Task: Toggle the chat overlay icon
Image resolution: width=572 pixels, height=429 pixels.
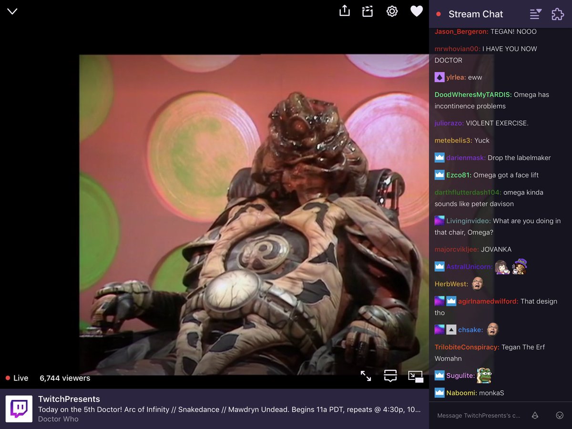Action: pyautogui.click(x=390, y=376)
